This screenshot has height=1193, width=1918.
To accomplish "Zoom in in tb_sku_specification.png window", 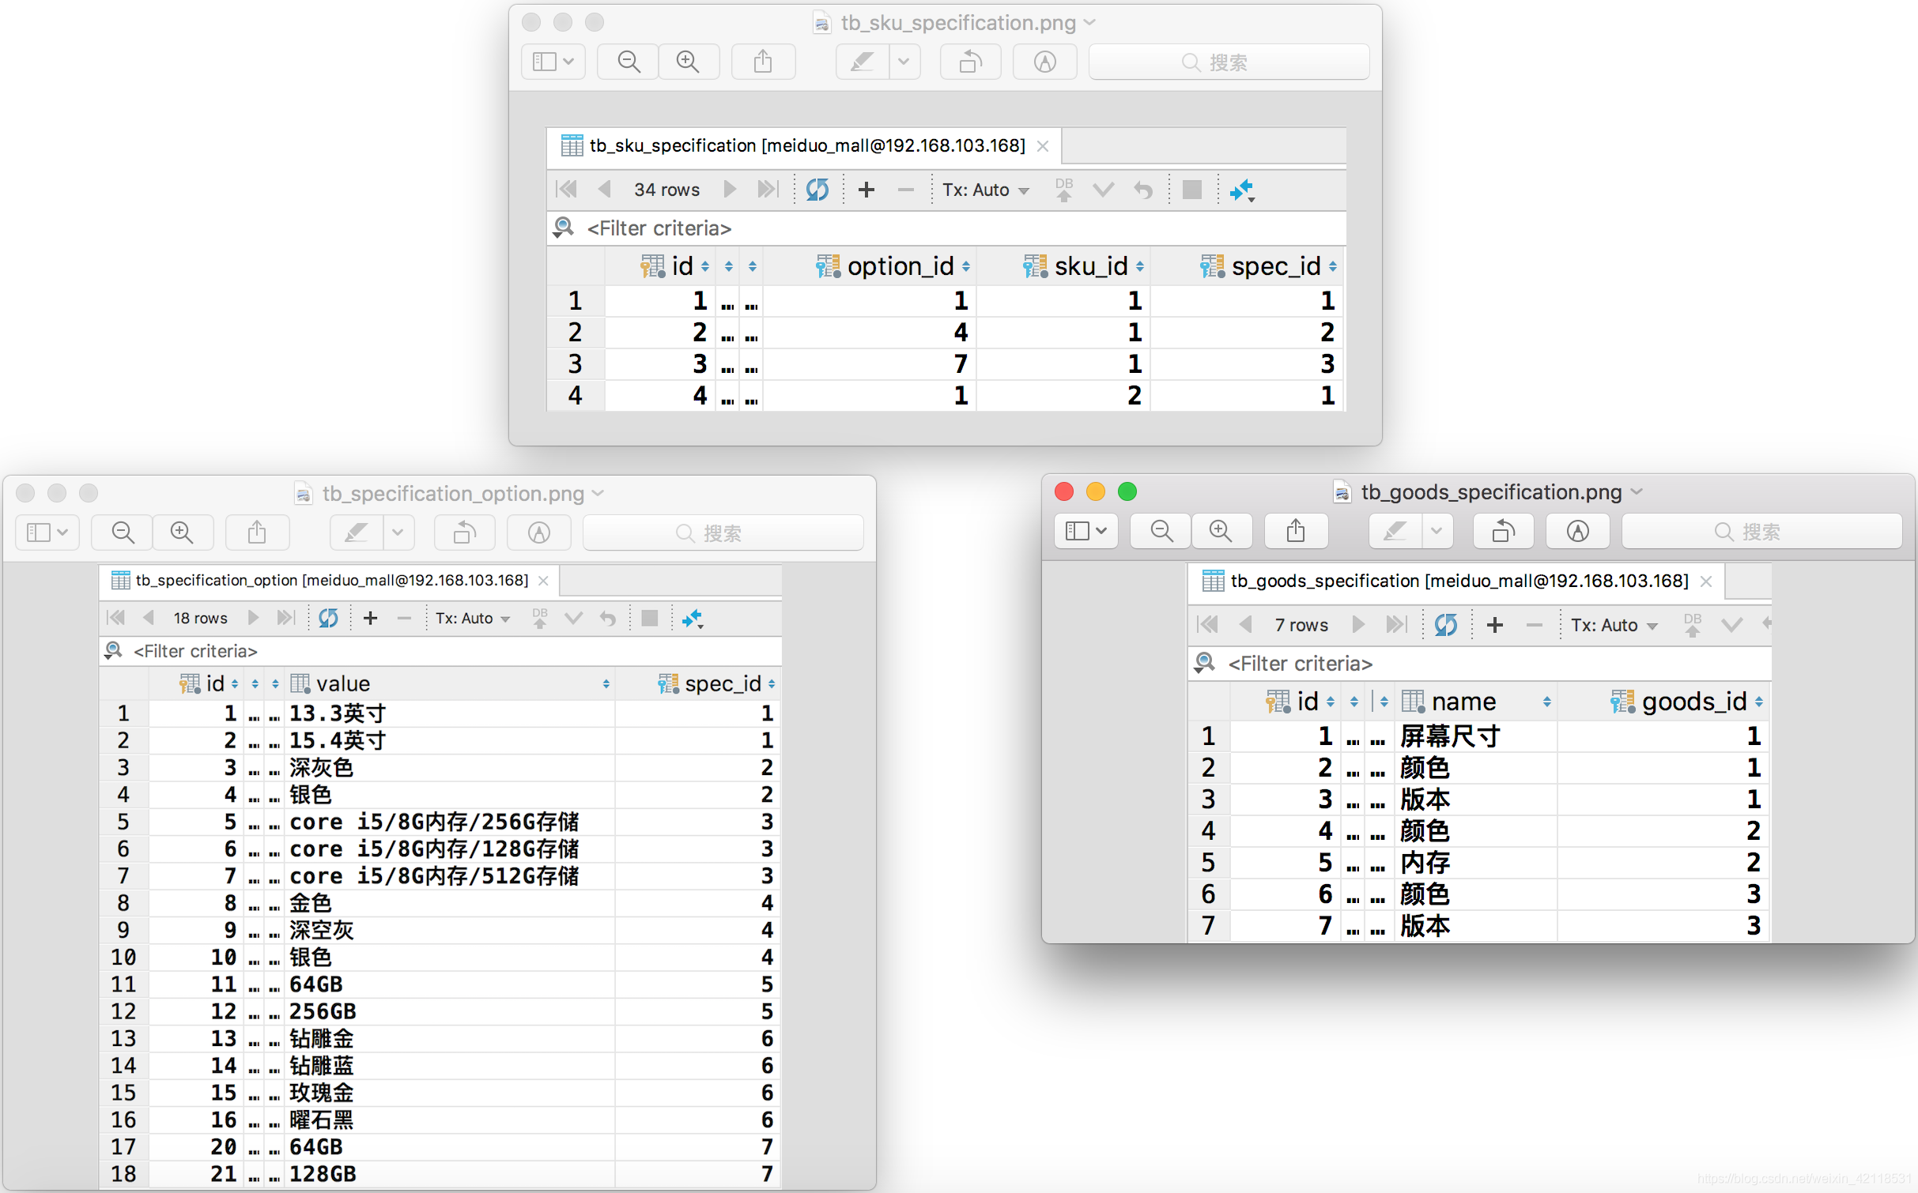I will click(688, 62).
